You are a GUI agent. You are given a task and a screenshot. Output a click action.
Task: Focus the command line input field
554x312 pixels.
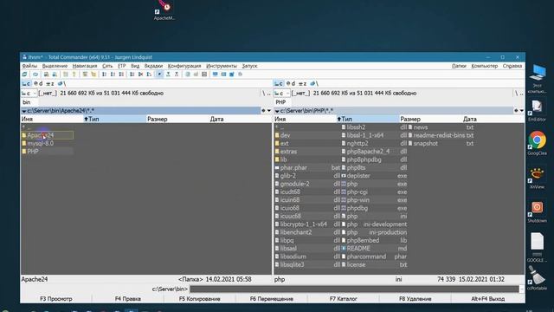pyautogui.click(x=354, y=289)
